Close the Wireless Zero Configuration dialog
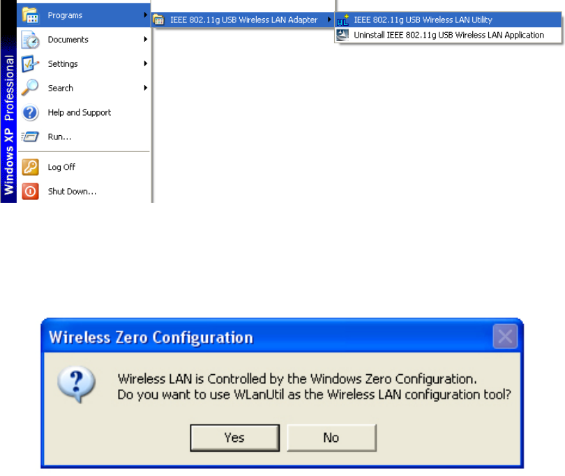The image size is (565, 476). coord(505,337)
